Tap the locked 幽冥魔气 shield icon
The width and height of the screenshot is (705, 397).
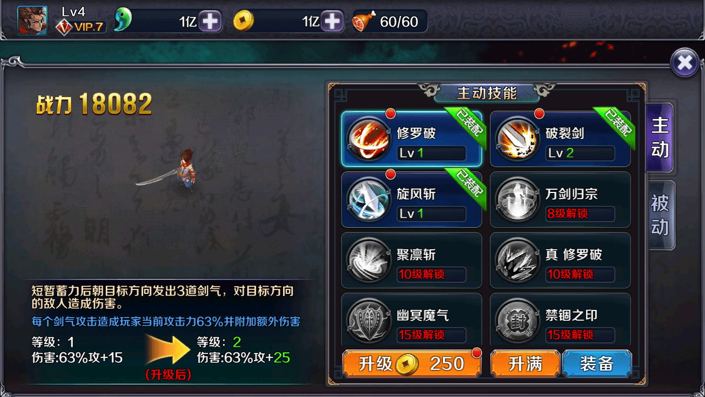coord(369,320)
